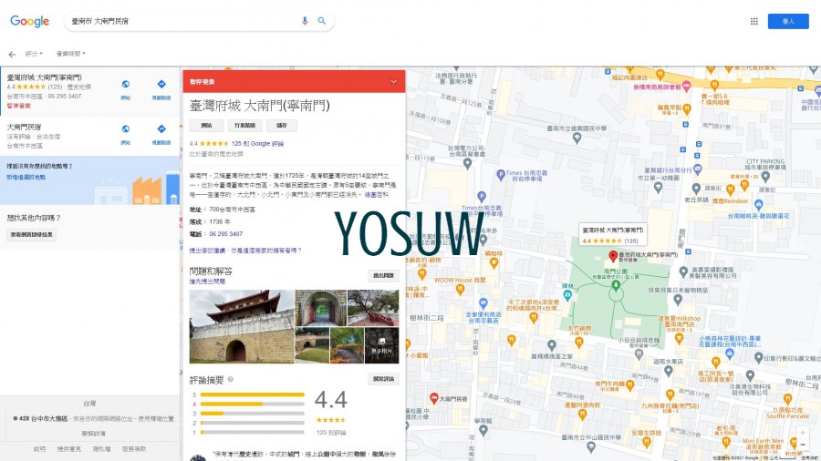
Task: Open website globe icon for 臺灣府城 大南門
Action: [x=125, y=84]
